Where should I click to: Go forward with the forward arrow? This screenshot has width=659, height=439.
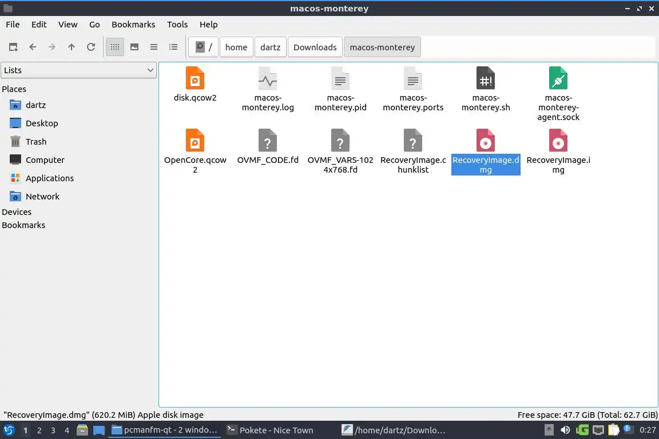(51, 47)
